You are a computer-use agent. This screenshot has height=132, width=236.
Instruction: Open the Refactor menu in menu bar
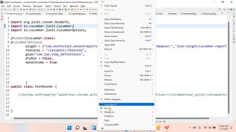coord(27,6)
